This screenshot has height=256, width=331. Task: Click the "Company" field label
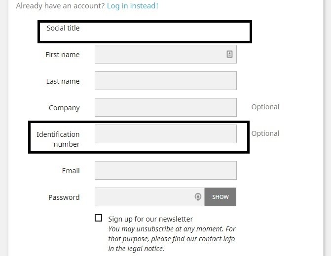[x=64, y=108]
